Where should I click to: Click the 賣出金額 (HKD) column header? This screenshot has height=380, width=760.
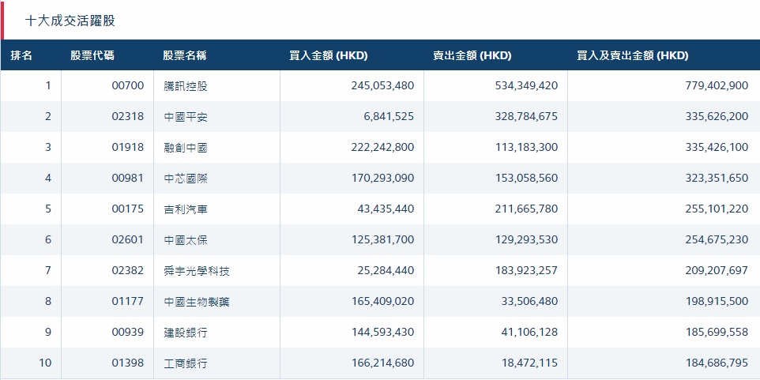pos(472,56)
